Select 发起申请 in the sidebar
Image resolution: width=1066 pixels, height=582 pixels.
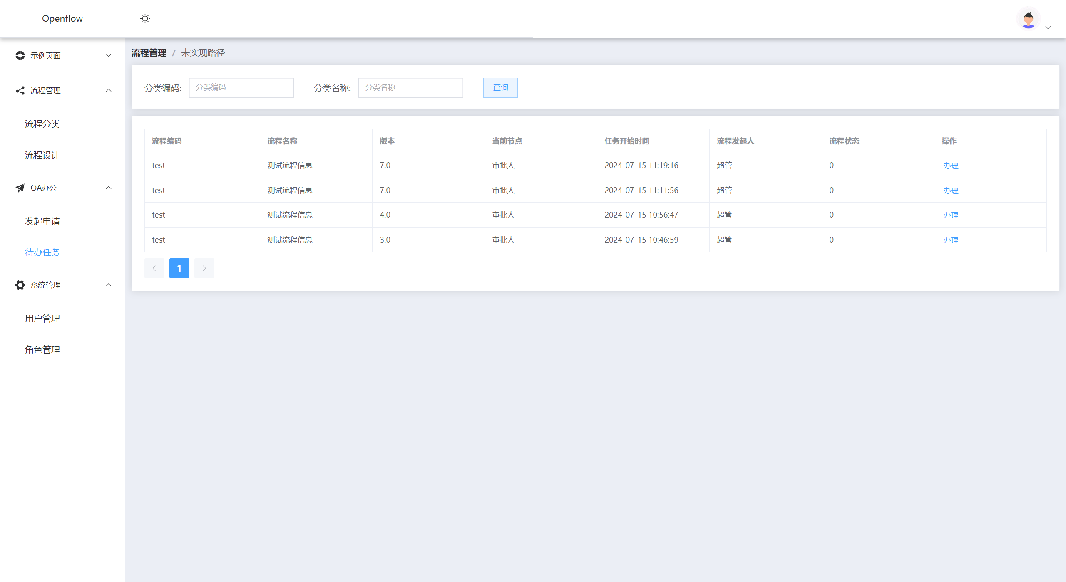coord(42,221)
